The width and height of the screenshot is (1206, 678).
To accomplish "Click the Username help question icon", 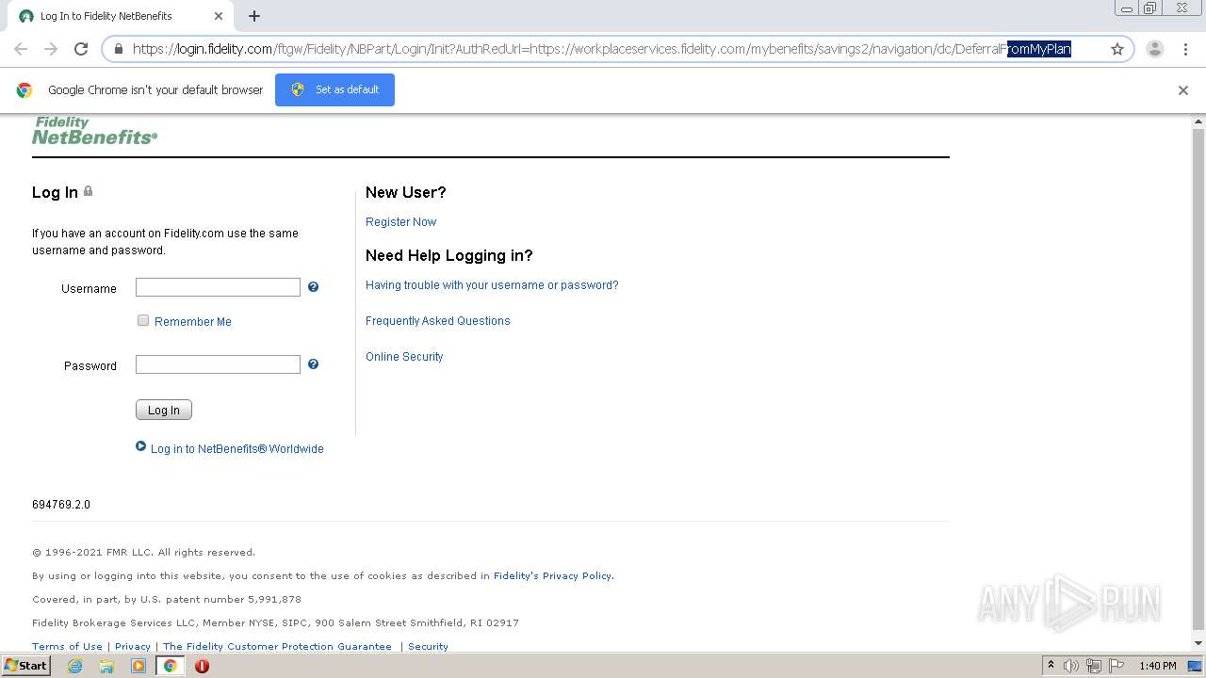I will tap(313, 287).
